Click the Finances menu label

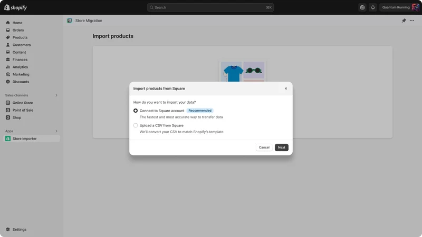(x=20, y=60)
